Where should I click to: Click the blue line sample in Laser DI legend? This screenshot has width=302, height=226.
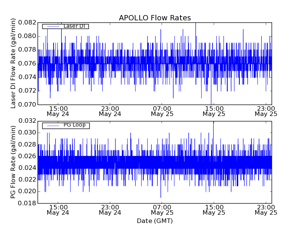click(52, 26)
